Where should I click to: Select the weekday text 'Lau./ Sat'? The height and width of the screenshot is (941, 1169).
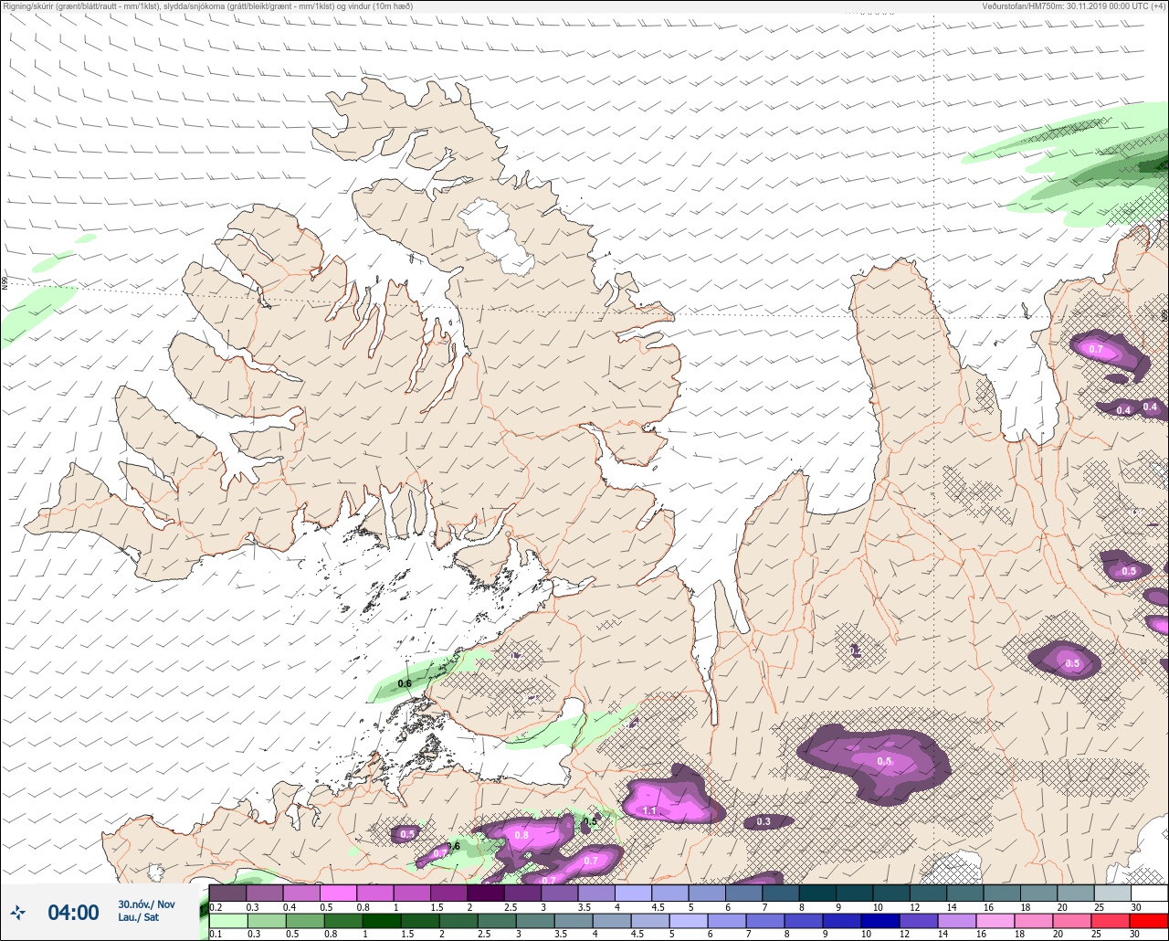[x=138, y=917]
